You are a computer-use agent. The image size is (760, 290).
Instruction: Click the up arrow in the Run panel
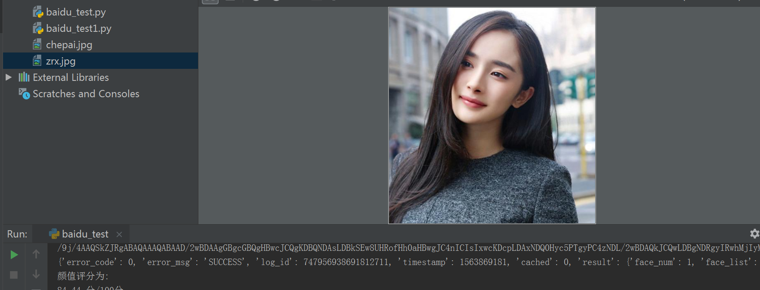[x=36, y=254]
